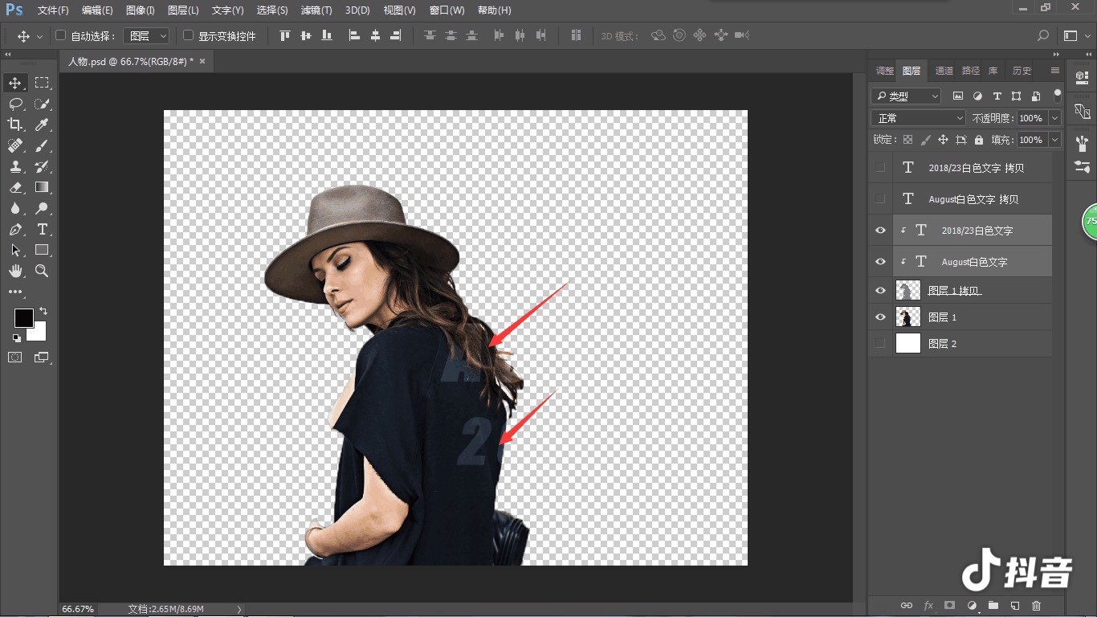This screenshot has height=617, width=1097.
Task: Select the Crop tool
Action: coord(15,125)
